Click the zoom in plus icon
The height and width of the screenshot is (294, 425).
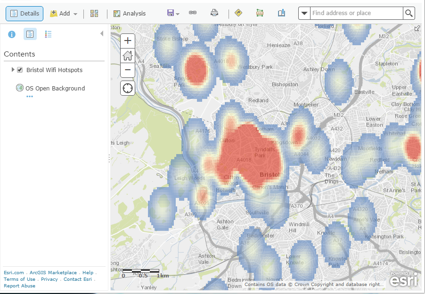pyautogui.click(x=127, y=41)
